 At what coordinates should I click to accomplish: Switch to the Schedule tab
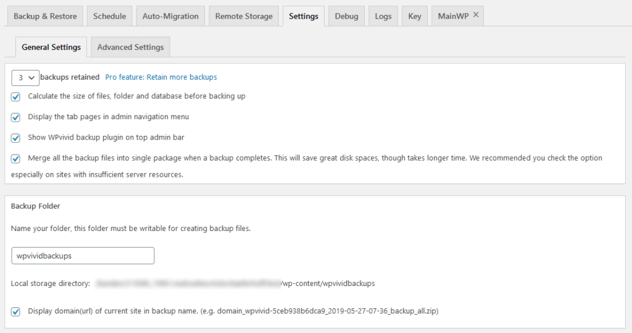(110, 16)
